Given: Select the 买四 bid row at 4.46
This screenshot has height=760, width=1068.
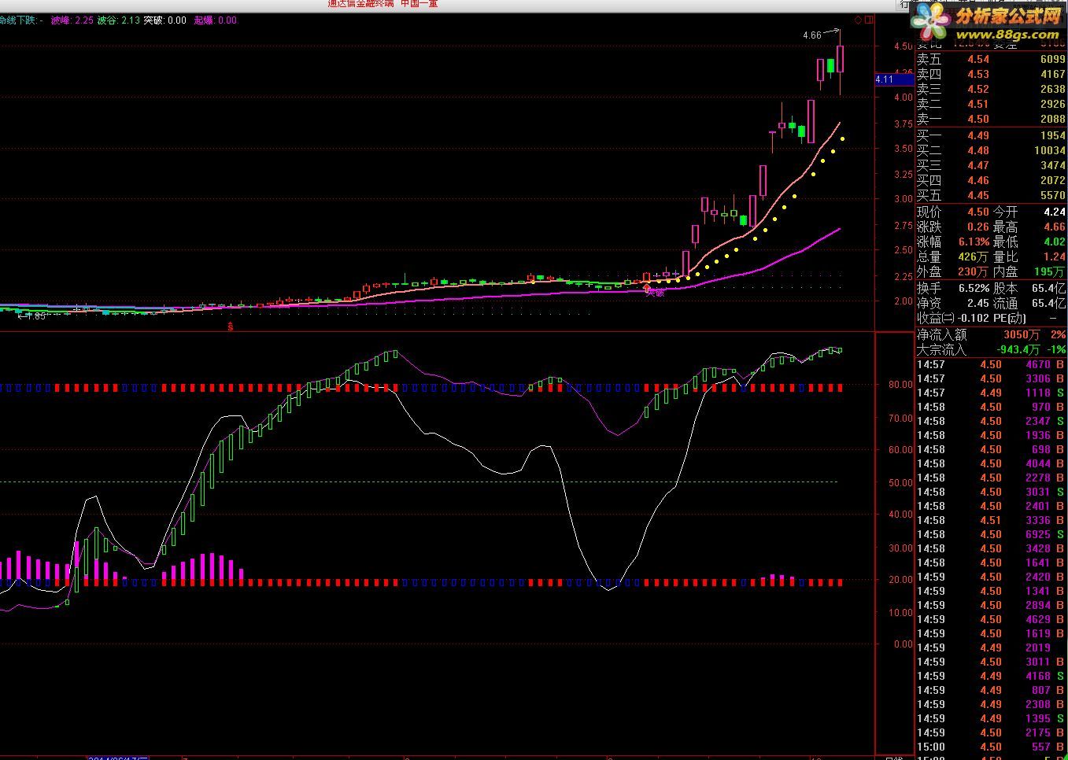Looking at the screenshot, I should click(991, 180).
